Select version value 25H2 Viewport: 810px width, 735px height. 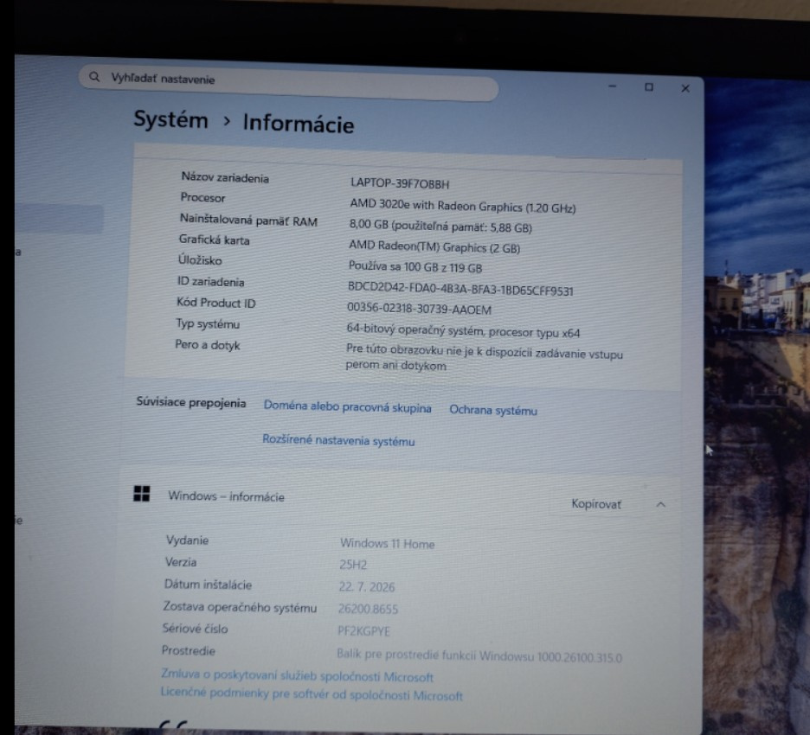click(x=353, y=565)
